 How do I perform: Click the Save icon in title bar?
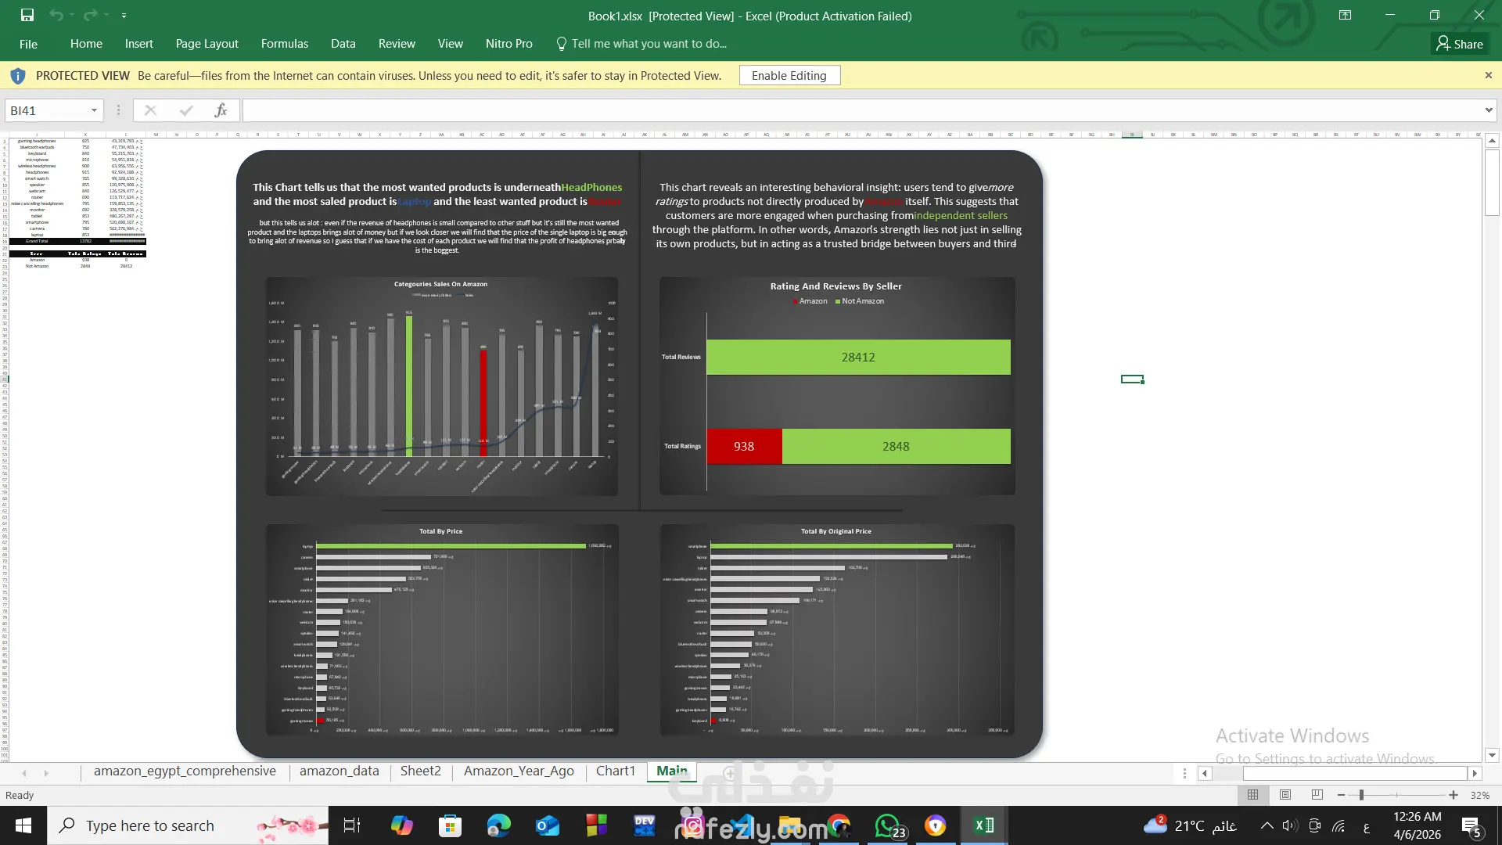pos(27,15)
